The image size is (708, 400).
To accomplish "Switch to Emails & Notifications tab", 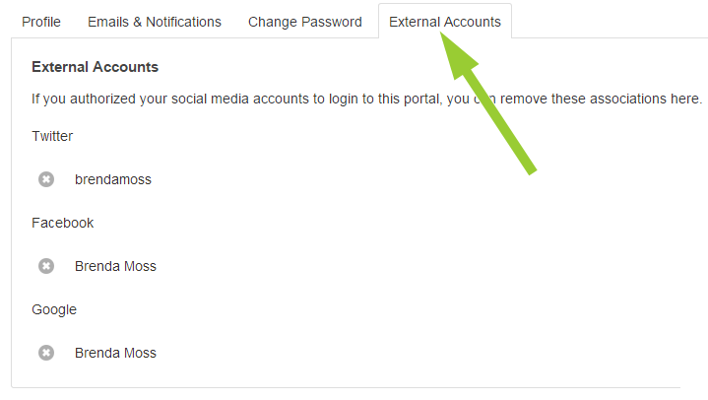I will tap(155, 22).
